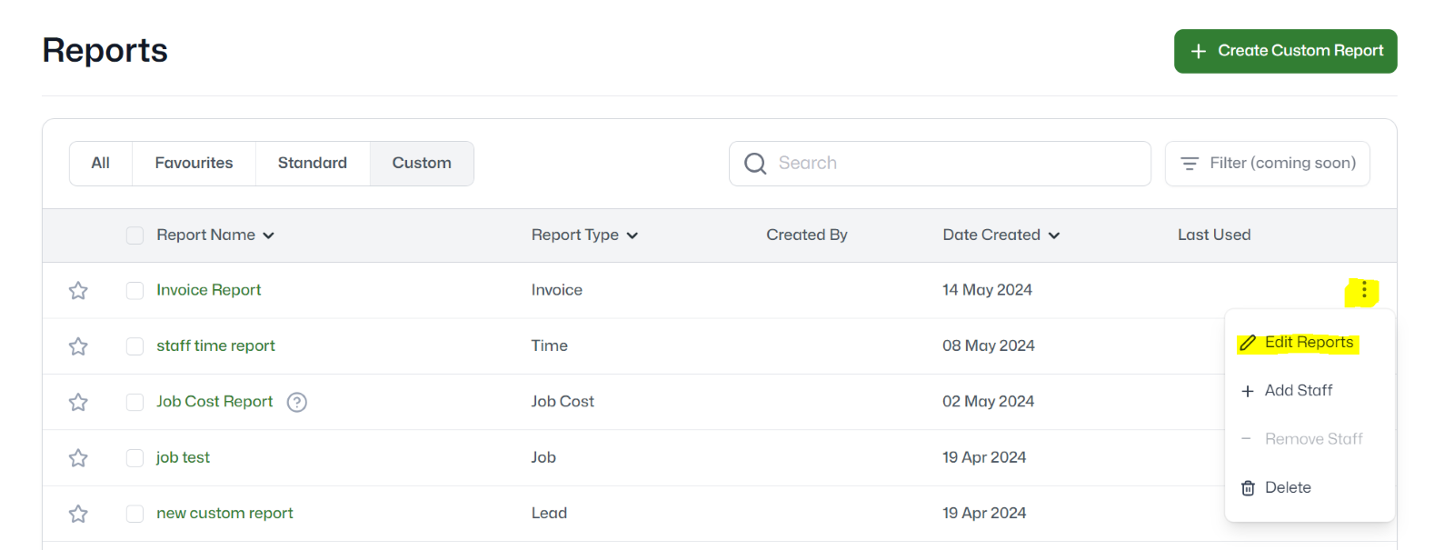Viewport: 1454px width, 550px height.
Task: Star the job test report
Action: click(x=78, y=457)
